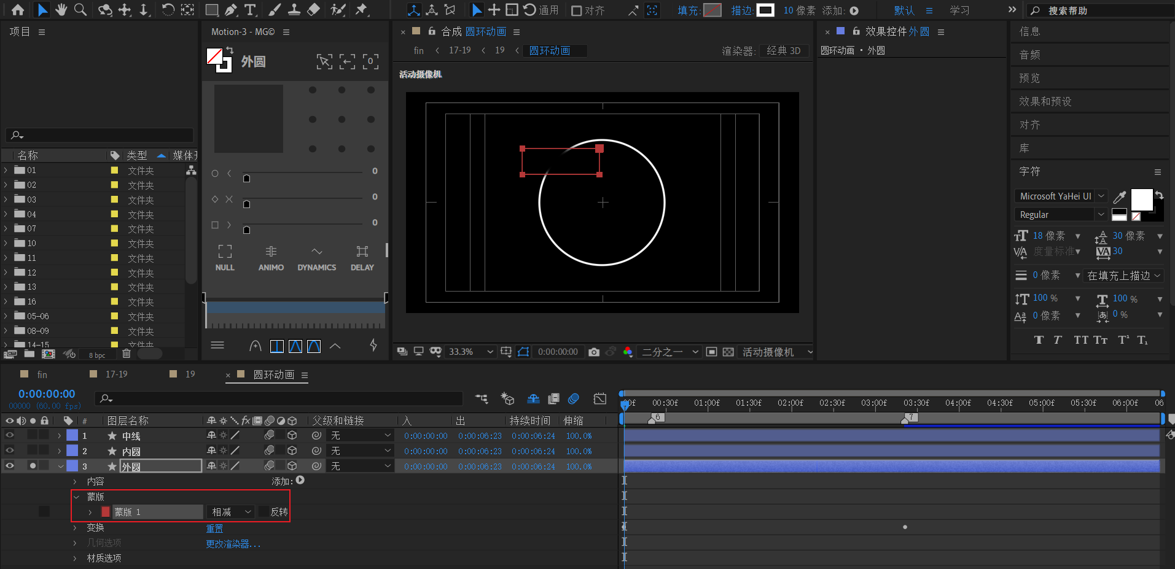1175x569 pixels.
Task: Toggle 3D layer switch for 中线
Action: pyautogui.click(x=292, y=435)
